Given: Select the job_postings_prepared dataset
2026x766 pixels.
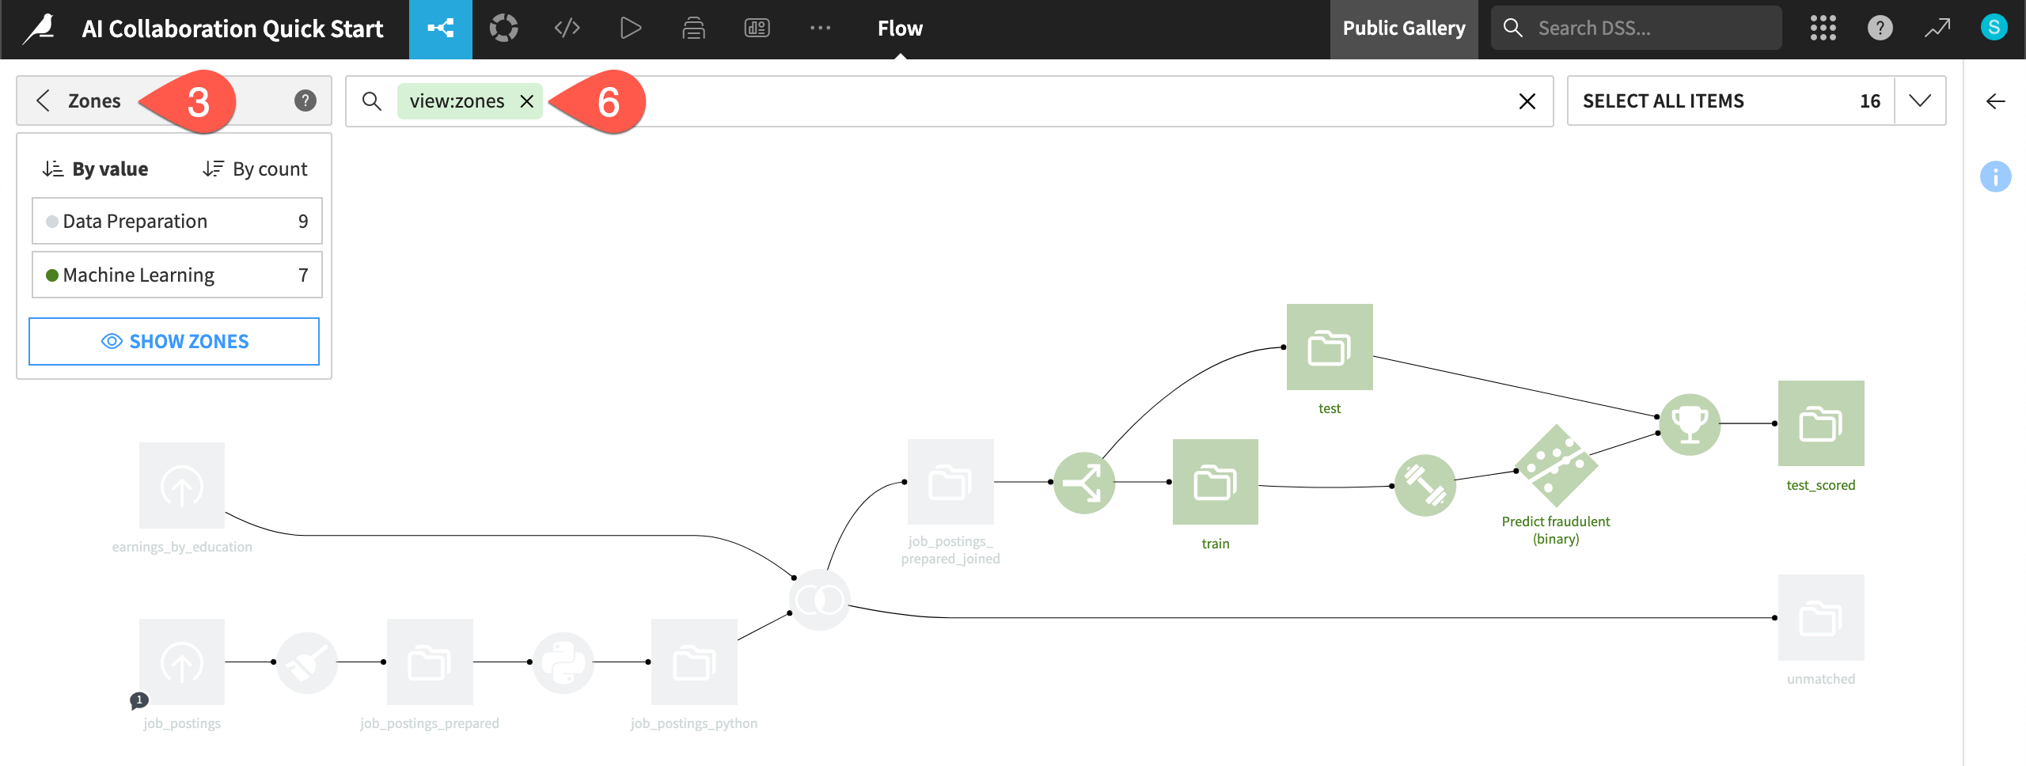Looking at the screenshot, I should point(430,662).
